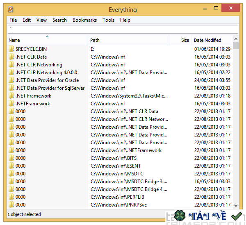Minimize the Everything window
The width and height of the screenshot is (246, 225).
pyautogui.click(x=205, y=8)
